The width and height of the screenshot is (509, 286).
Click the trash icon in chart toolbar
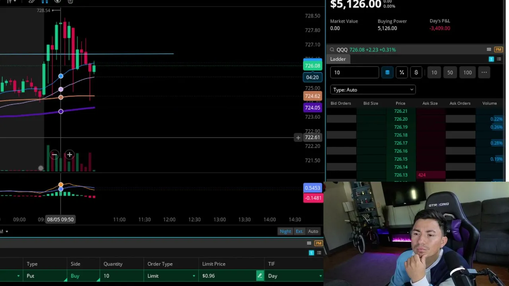pos(70,1)
